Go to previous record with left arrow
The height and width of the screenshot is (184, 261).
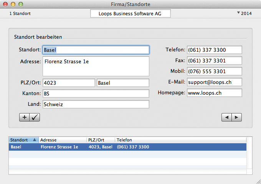[x=226, y=118]
